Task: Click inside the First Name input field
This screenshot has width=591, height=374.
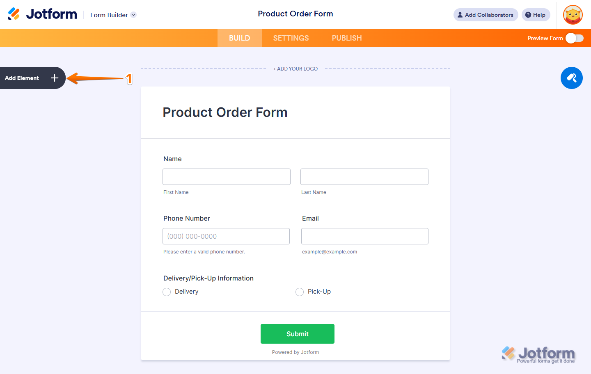Action: (226, 176)
